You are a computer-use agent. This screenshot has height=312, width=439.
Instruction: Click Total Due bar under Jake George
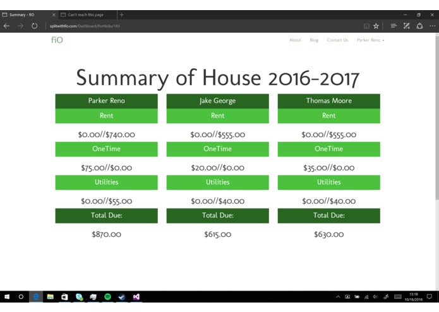click(x=217, y=216)
